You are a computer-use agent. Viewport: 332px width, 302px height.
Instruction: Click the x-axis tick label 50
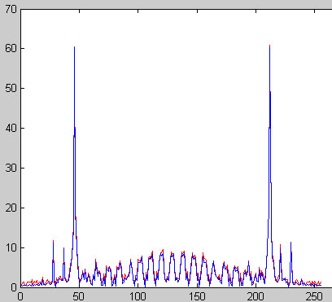pyautogui.click(x=79, y=296)
